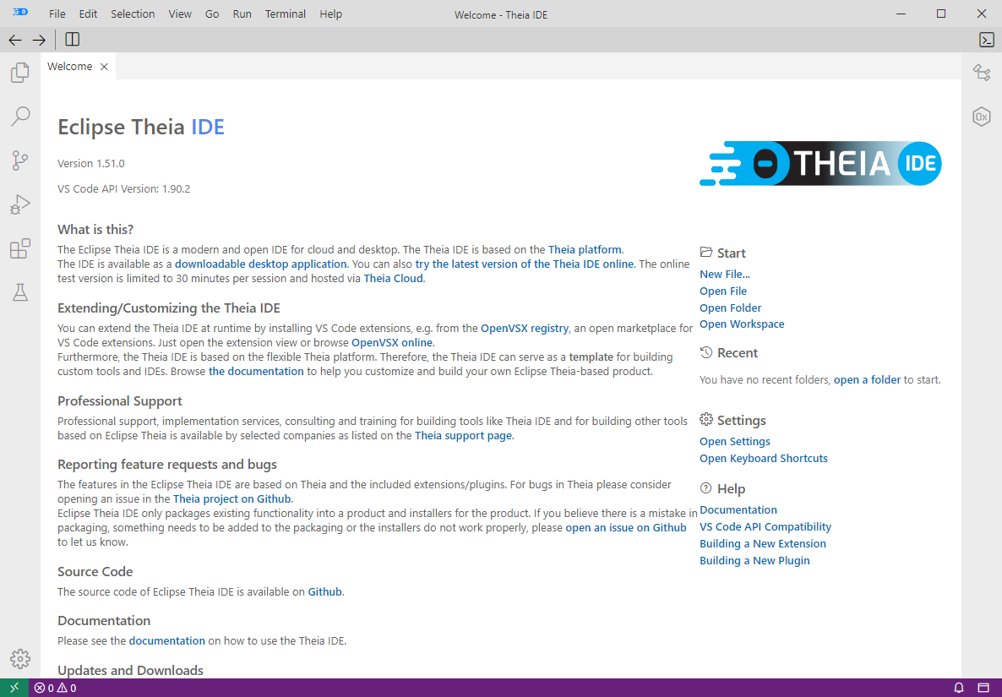This screenshot has width=1002, height=697.
Task: Open the Outline view in right sidebar
Action: point(982,72)
